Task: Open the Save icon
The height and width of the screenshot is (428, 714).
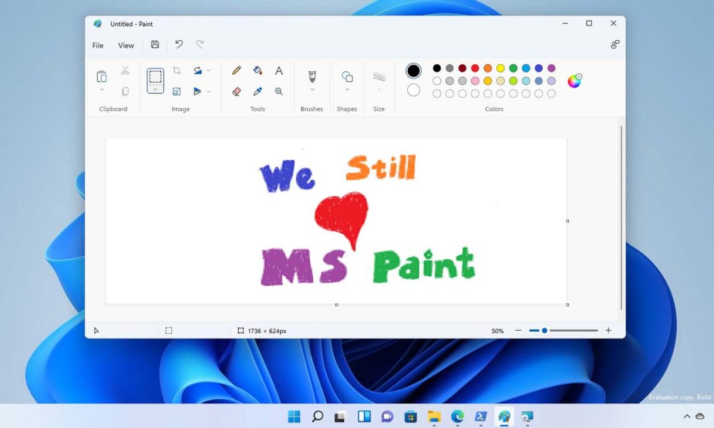Action: tap(156, 43)
